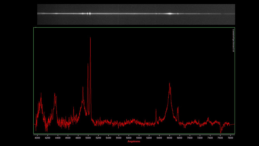Click the leftmost peak near 4070 Angstroms
This screenshot has height=146, width=259.
click(41, 93)
